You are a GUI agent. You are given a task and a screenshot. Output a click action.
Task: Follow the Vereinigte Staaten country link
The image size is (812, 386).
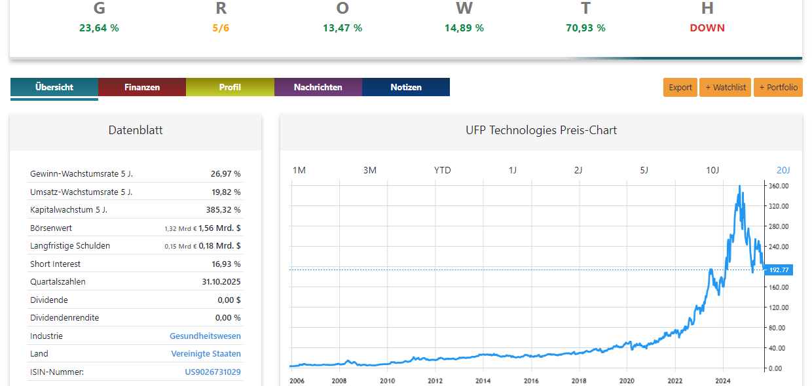click(206, 353)
